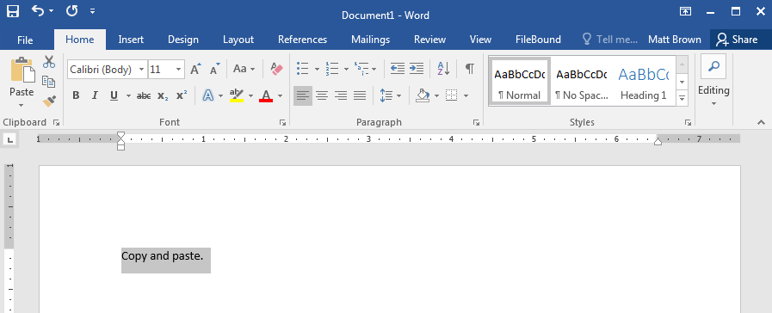Align text left

(x=303, y=95)
